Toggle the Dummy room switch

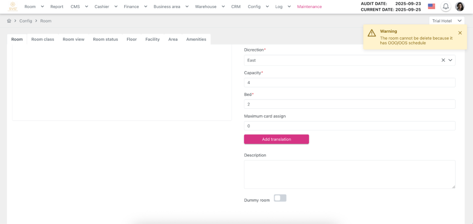coord(280,198)
